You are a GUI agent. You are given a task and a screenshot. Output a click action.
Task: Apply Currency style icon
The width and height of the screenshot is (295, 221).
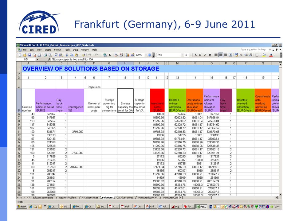click(x=237, y=55)
